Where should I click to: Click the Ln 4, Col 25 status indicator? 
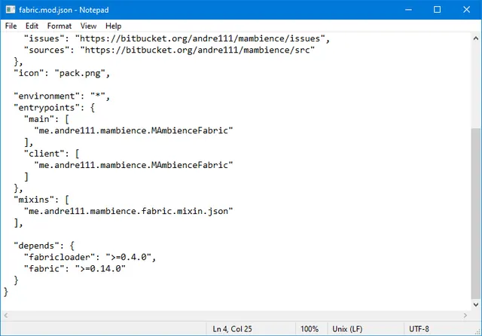click(x=232, y=329)
